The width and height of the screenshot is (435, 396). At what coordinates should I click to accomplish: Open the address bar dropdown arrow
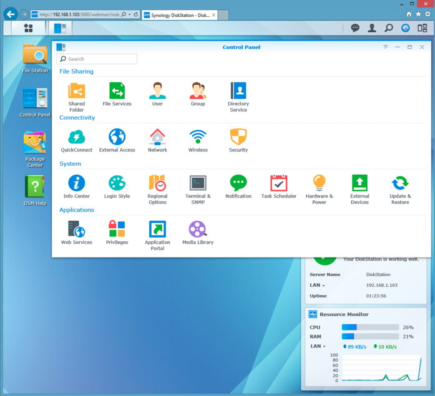click(130, 14)
